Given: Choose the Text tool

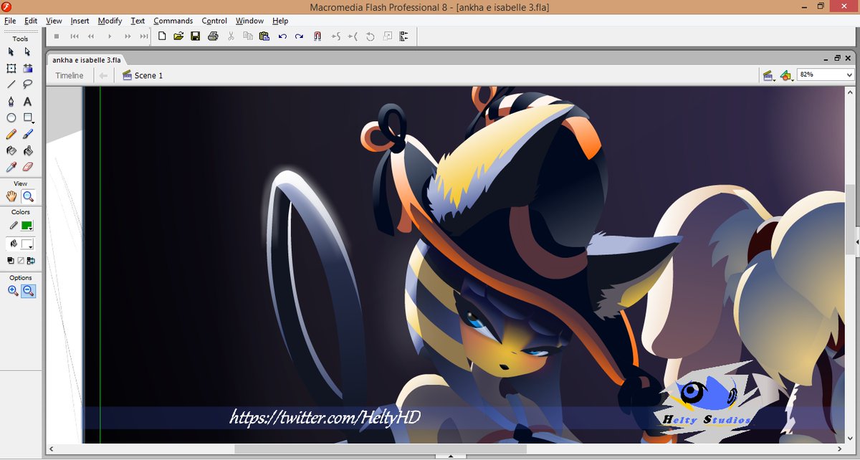Looking at the screenshot, I should coord(28,101).
